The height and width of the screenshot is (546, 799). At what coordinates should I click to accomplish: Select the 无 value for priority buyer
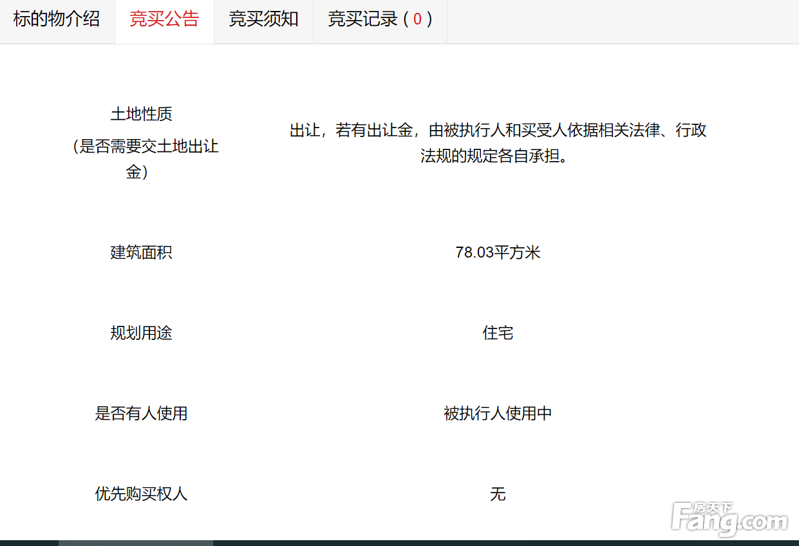tap(498, 494)
